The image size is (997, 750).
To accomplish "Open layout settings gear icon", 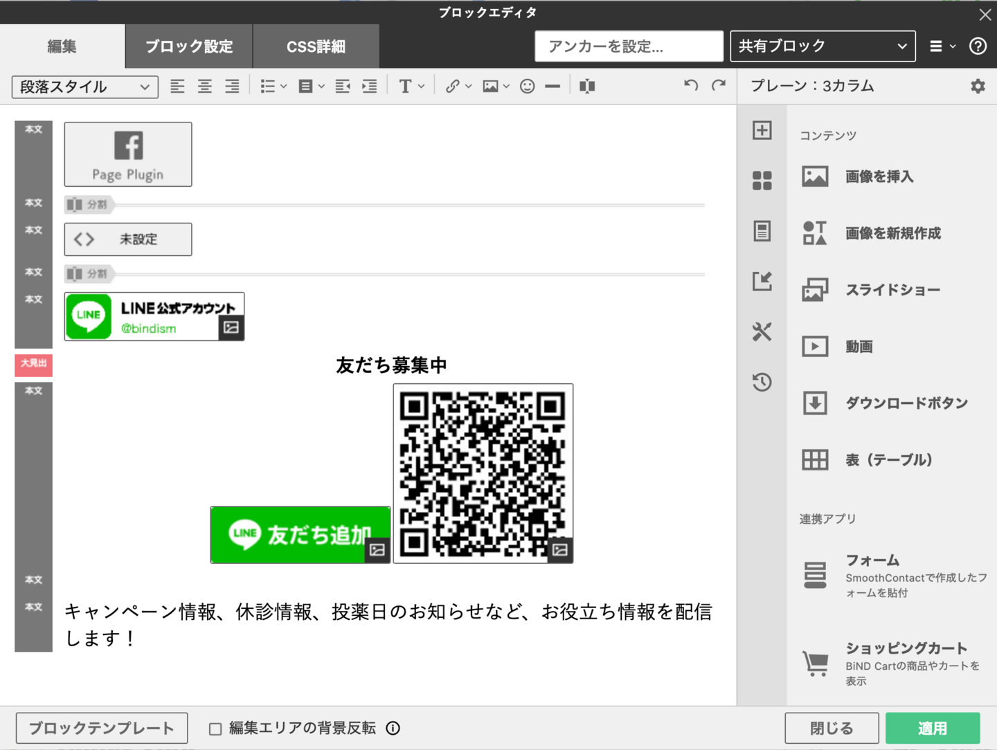I will click(978, 86).
